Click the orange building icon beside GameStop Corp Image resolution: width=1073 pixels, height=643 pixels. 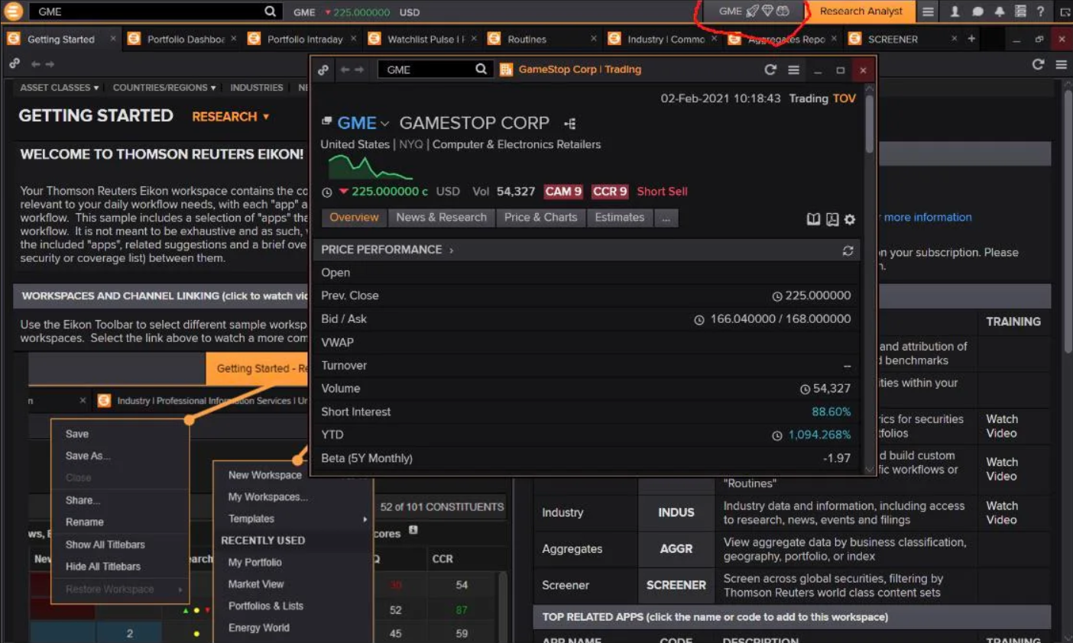point(506,69)
